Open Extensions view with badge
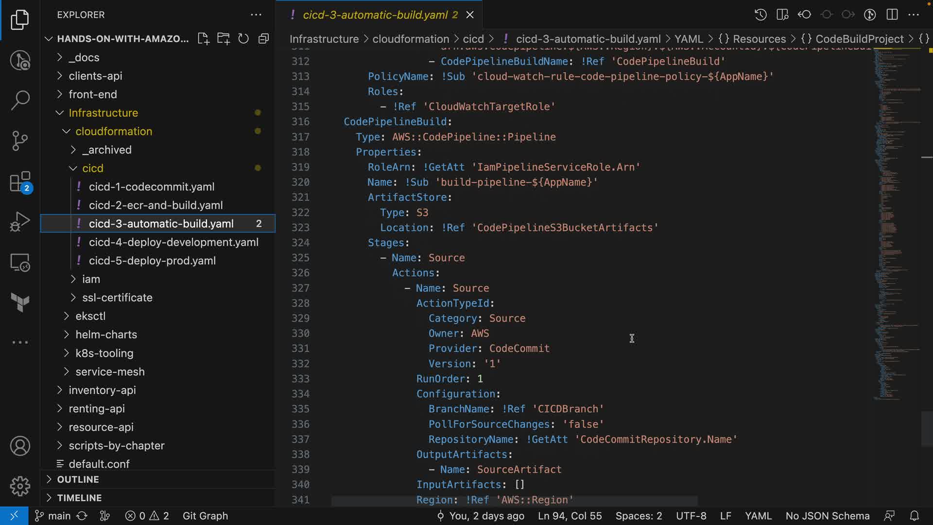 pos(20,182)
